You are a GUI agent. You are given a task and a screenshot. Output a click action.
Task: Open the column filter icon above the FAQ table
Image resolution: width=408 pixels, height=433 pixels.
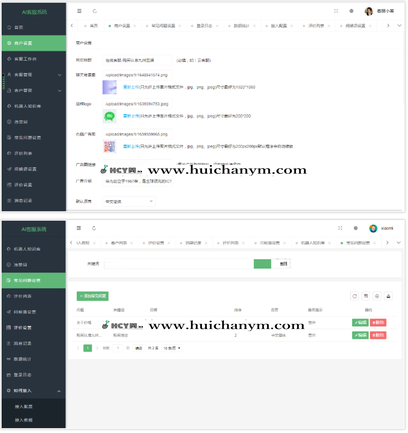366,296
